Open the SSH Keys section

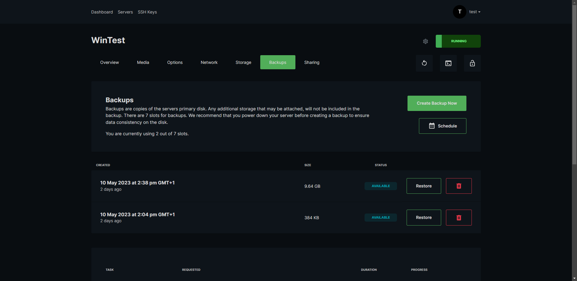pyautogui.click(x=147, y=12)
